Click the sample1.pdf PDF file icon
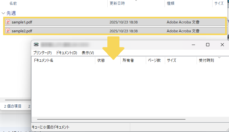The height and width of the screenshot is (132, 229). click(x=8, y=22)
